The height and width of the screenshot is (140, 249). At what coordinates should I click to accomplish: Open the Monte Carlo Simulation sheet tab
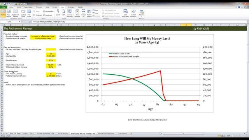pyautogui.click(x=106, y=133)
